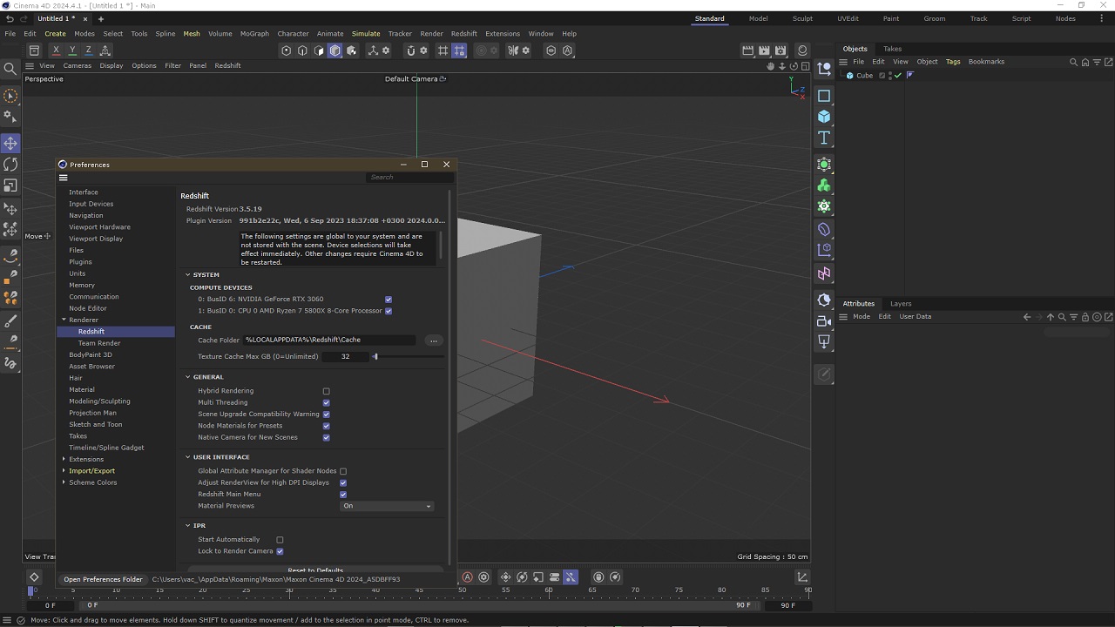Switch to the Layers tab

pyautogui.click(x=901, y=303)
